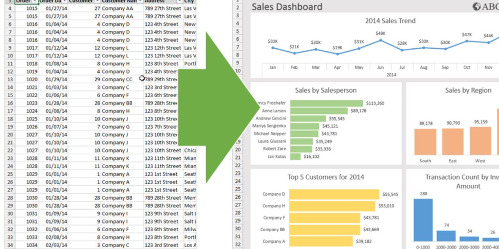499x249 pixels.
Task: Select row header 20 in spreadsheet
Action: (9, 134)
